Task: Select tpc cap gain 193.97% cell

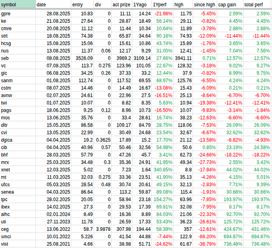Action: 230,199
